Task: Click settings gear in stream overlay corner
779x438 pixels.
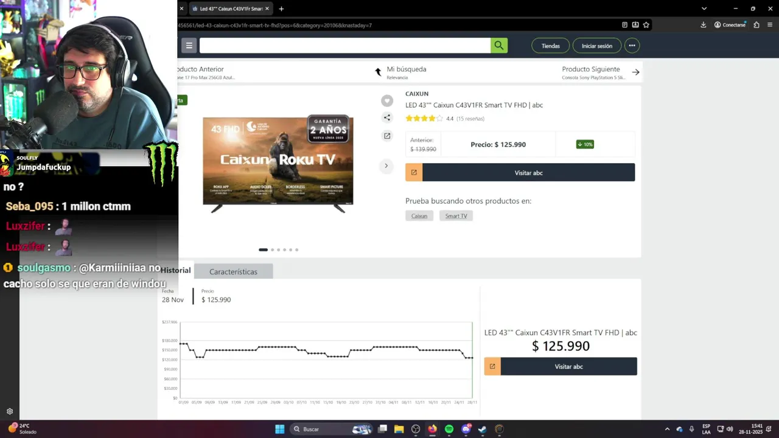Action: tap(9, 411)
